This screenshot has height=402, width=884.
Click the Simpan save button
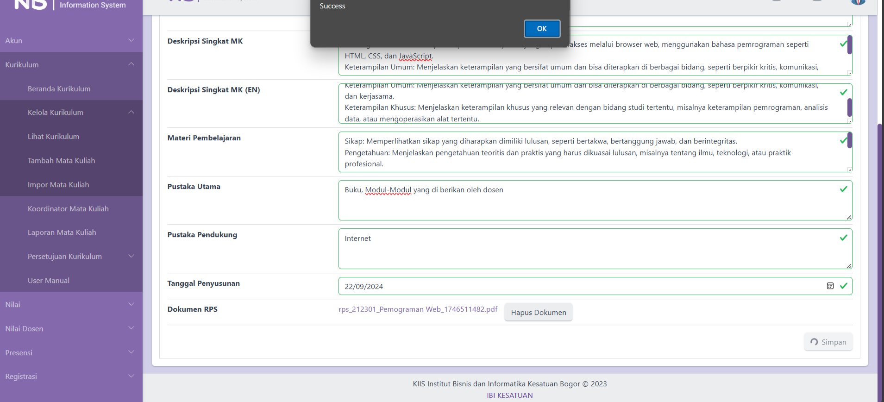tap(828, 342)
